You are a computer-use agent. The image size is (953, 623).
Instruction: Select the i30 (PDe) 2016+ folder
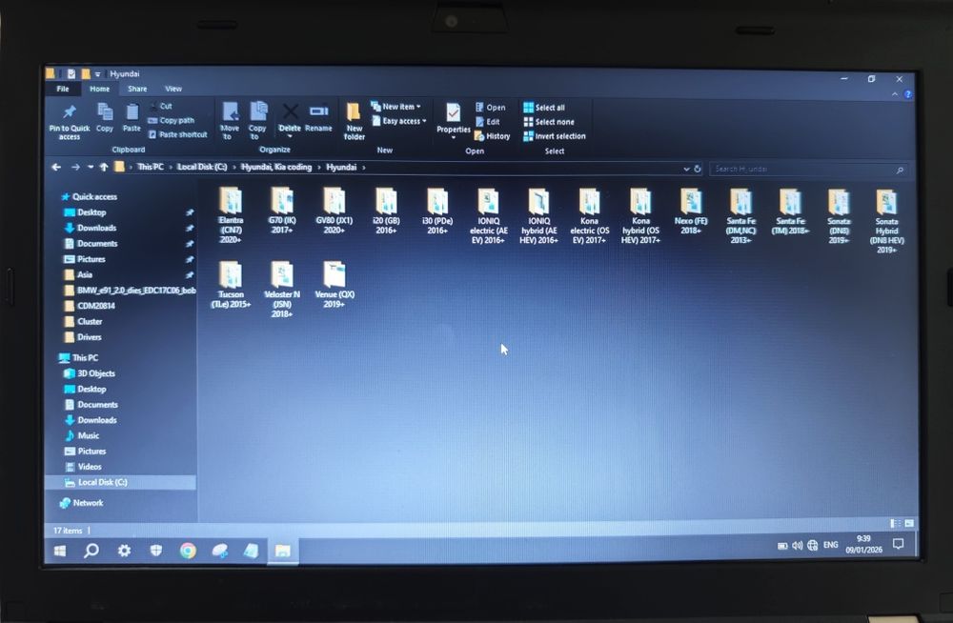click(437, 211)
